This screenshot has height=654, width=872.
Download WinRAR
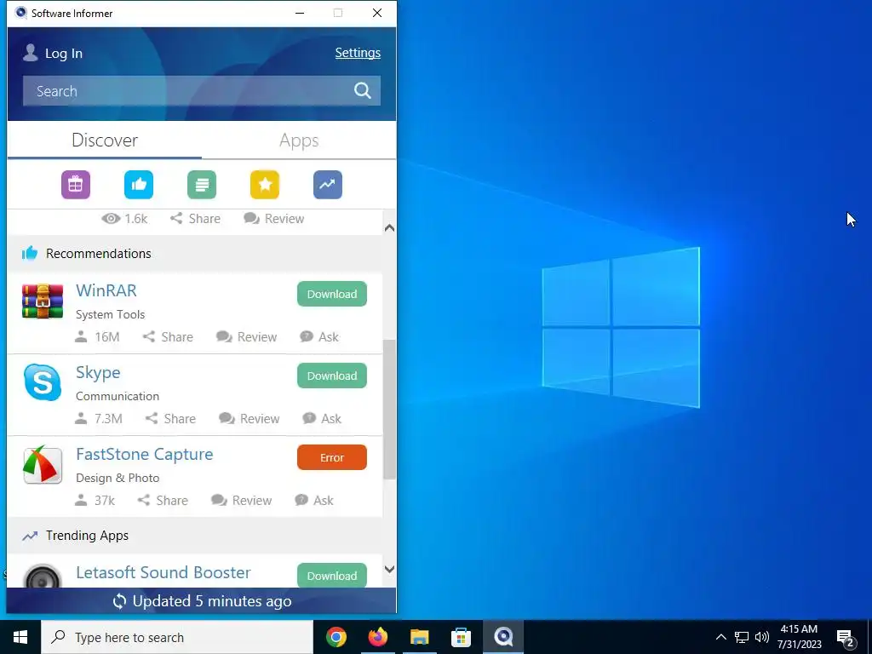[x=332, y=294]
